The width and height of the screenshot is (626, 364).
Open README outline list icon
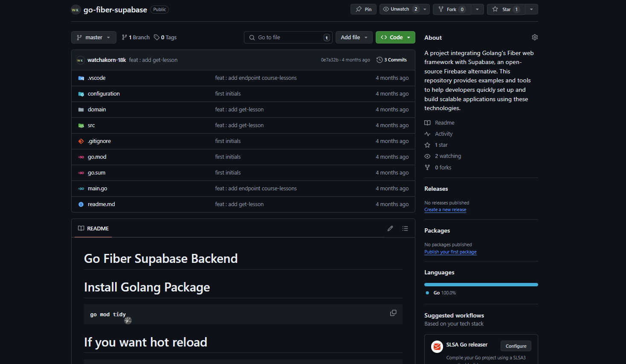(405, 228)
